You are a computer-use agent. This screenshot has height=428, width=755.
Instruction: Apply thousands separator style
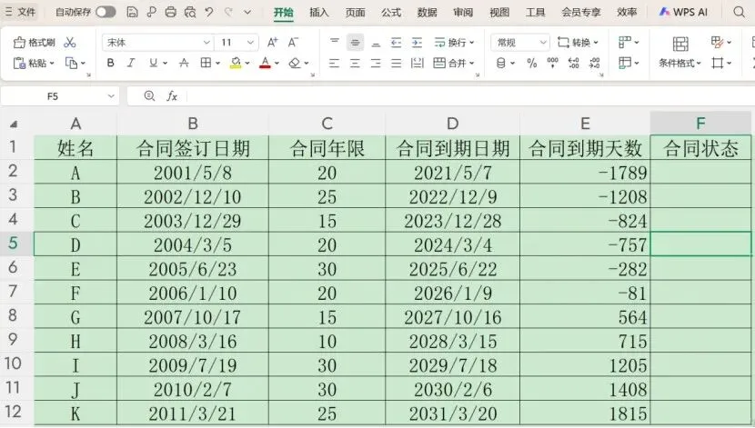pos(552,63)
